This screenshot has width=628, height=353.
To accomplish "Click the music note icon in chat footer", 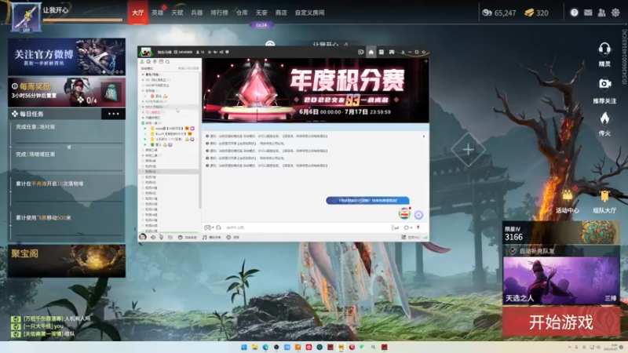I will pos(205,238).
